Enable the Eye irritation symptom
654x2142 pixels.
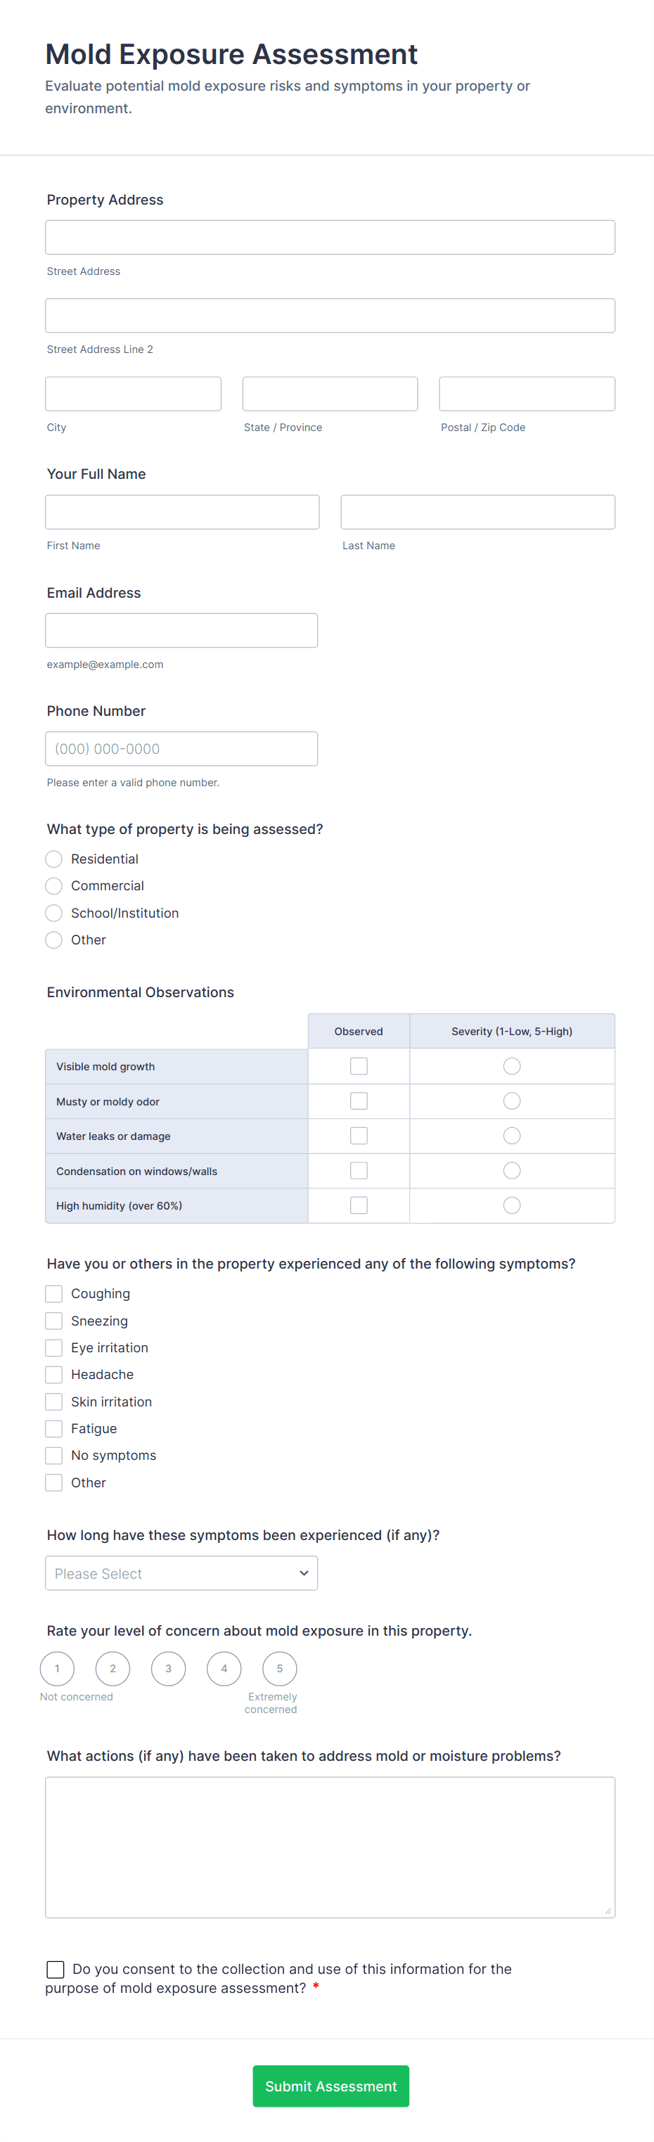pos(53,1347)
